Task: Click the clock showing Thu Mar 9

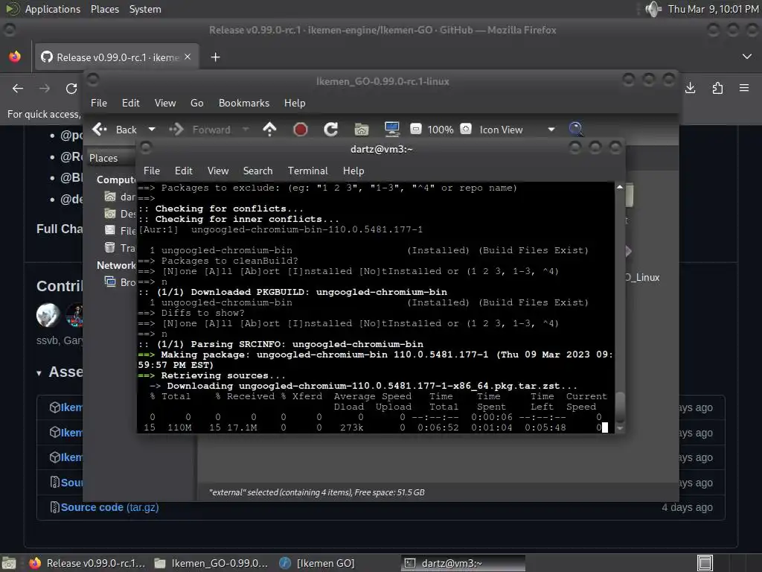Action: (713, 9)
